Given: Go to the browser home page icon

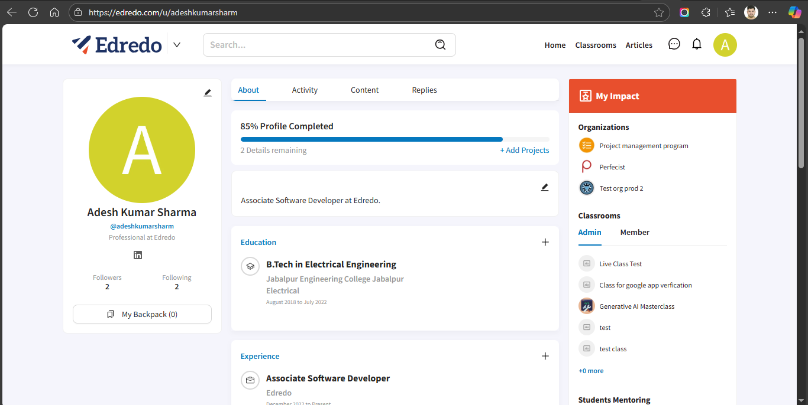Looking at the screenshot, I should pyautogui.click(x=54, y=12).
